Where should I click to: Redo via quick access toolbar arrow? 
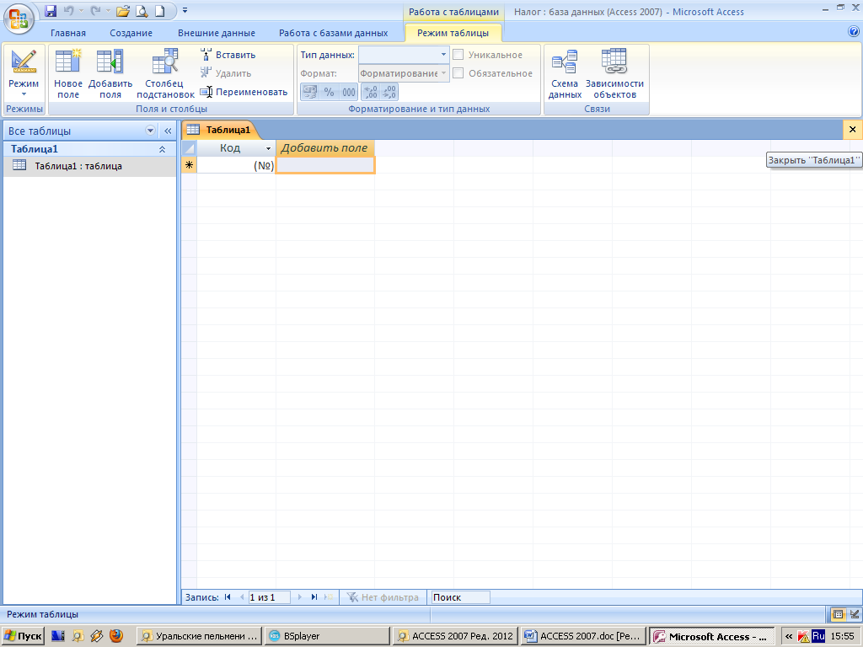point(95,10)
